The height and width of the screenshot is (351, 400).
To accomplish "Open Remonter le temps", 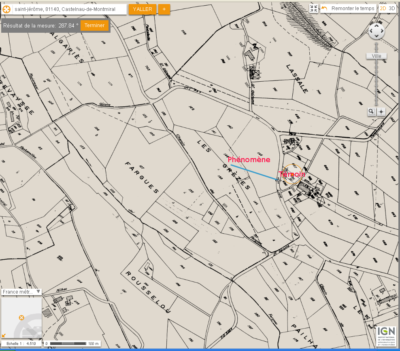I will pos(348,8).
